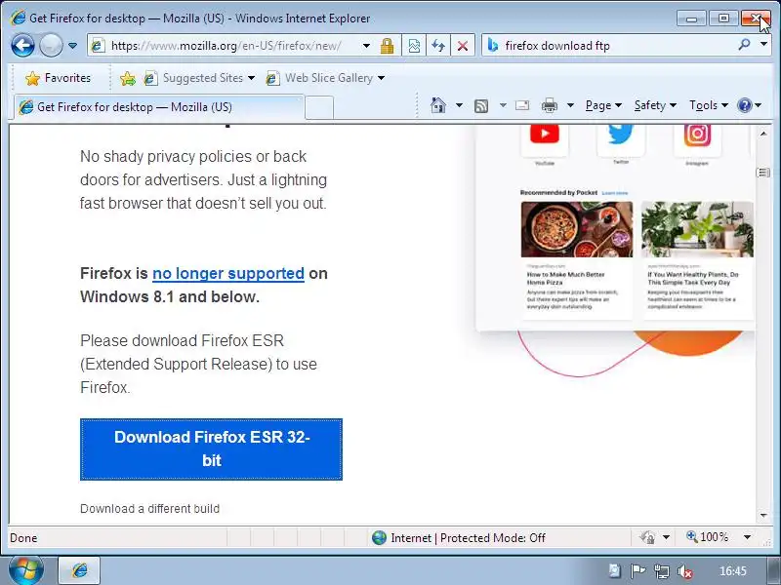Screen dimensions: 781x585
Task: Expand the Help dropdown arrow
Action: [759, 105]
